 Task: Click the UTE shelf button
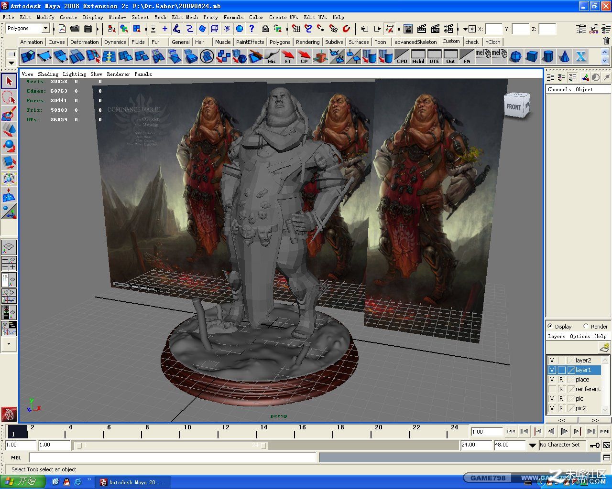tap(435, 56)
